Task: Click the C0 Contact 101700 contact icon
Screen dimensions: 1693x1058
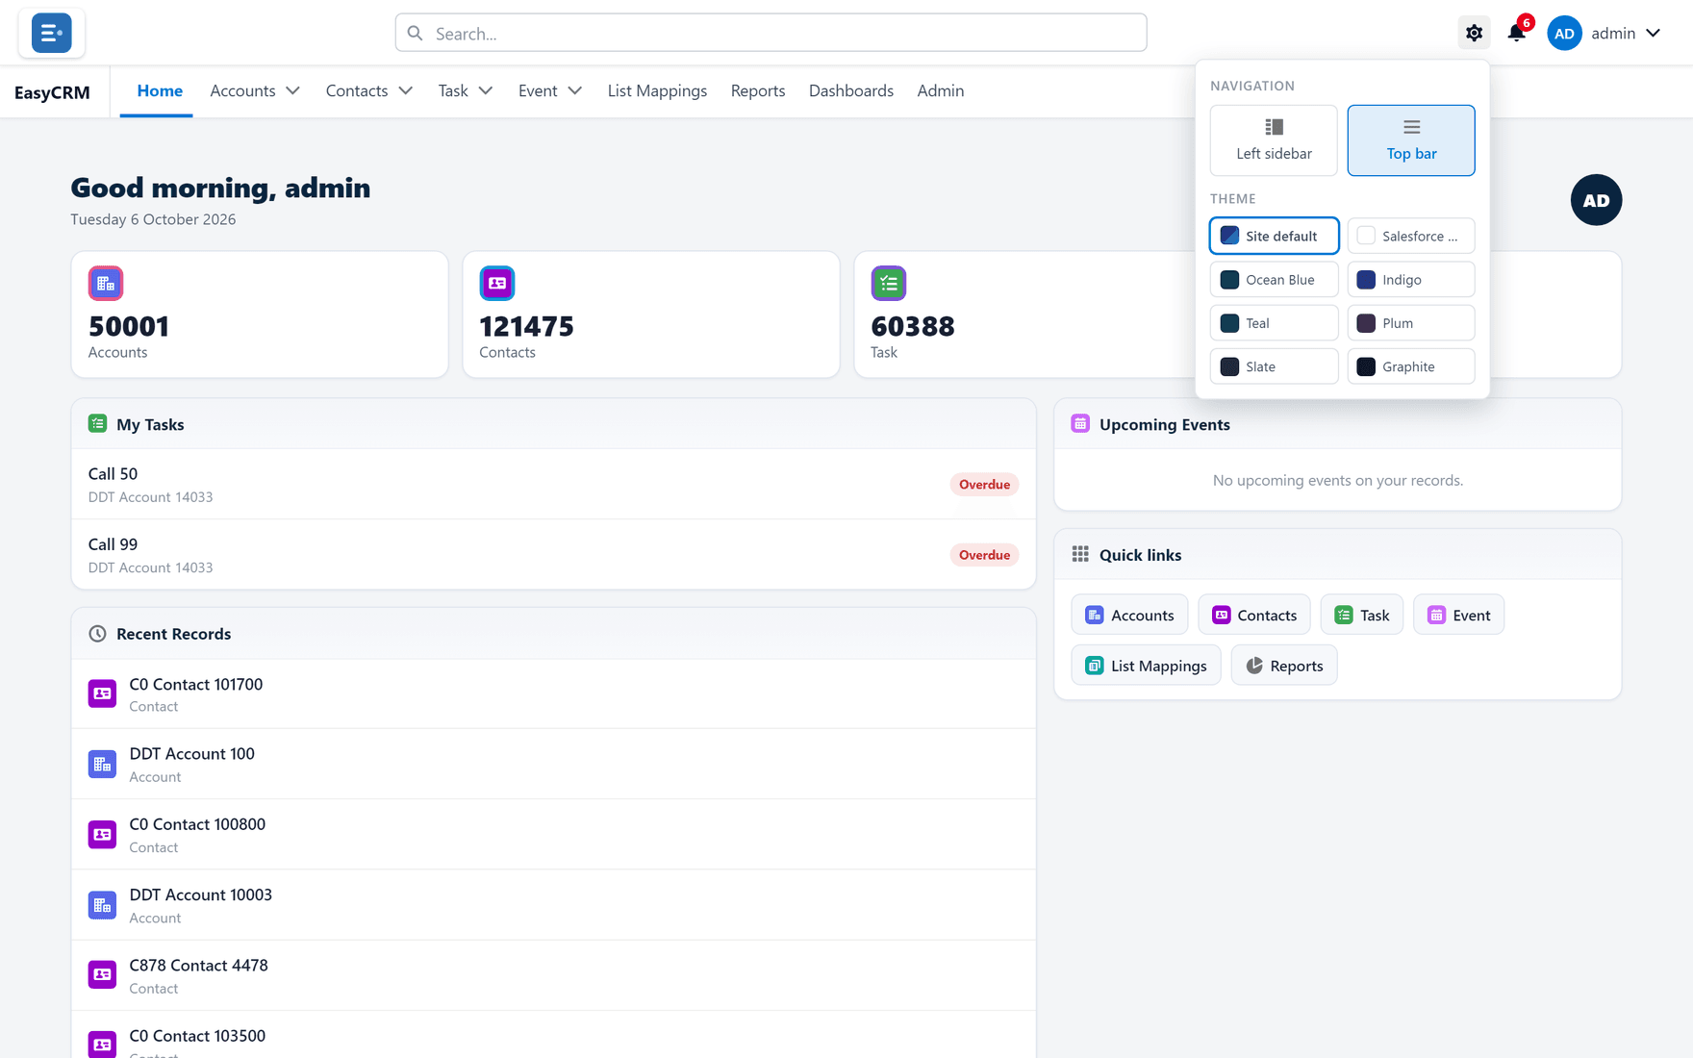Action: (x=102, y=693)
